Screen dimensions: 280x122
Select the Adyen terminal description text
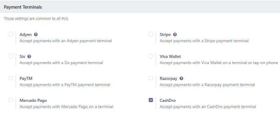(x=66, y=41)
